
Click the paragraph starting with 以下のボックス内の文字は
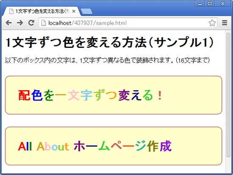(107, 60)
